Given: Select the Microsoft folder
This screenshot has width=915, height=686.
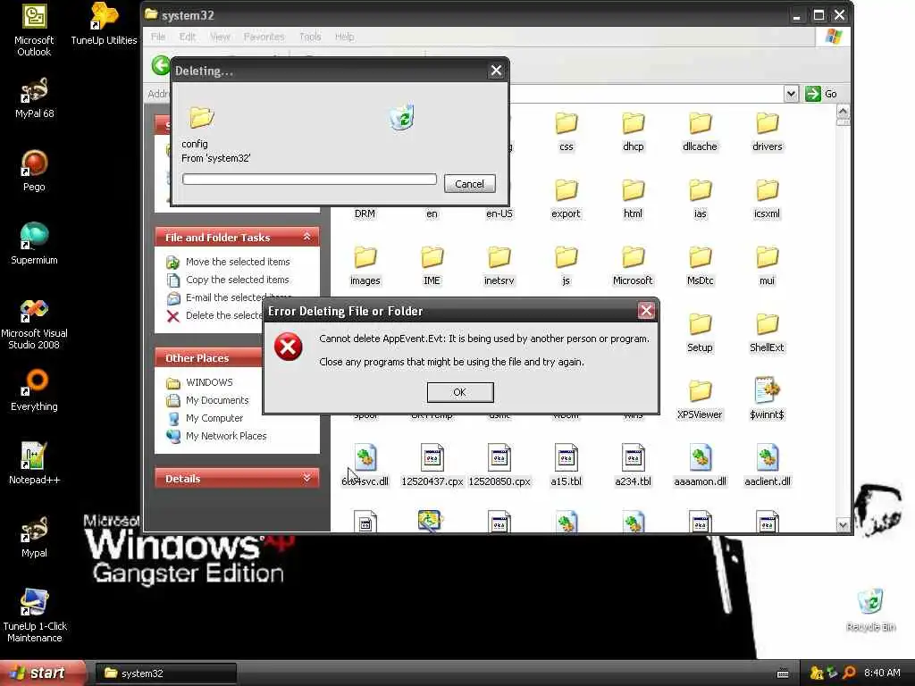Looking at the screenshot, I should point(634,266).
